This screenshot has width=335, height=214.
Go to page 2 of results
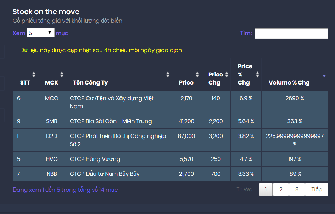pyautogui.click(x=281, y=189)
